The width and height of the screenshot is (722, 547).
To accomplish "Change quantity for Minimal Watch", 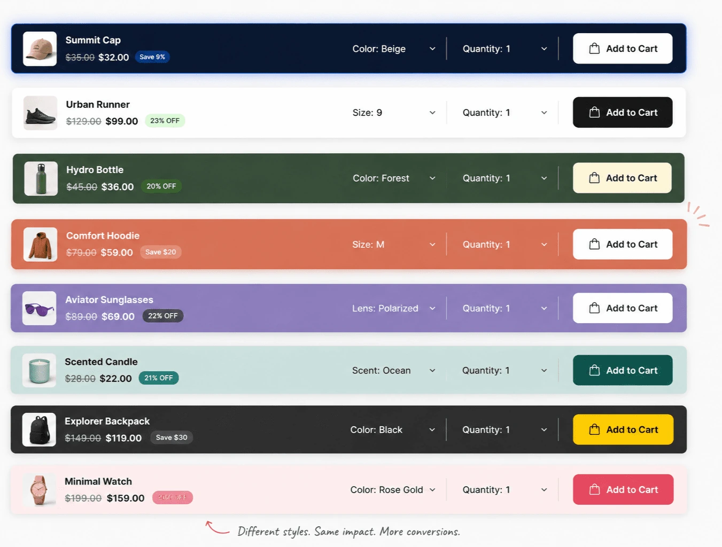I will (505, 489).
